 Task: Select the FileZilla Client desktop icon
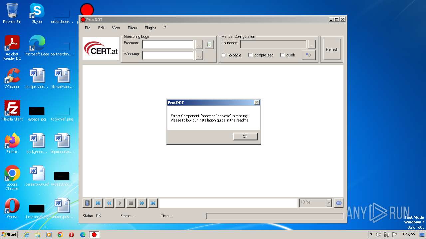pos(12,111)
